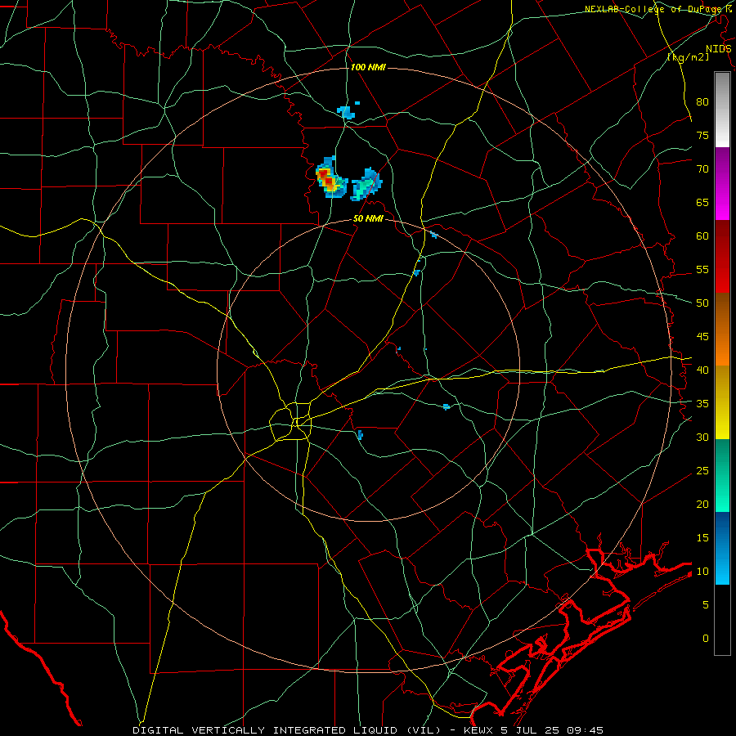The image size is (736, 736).
Task: Click the NIDS label above the scale
Action: [x=718, y=49]
